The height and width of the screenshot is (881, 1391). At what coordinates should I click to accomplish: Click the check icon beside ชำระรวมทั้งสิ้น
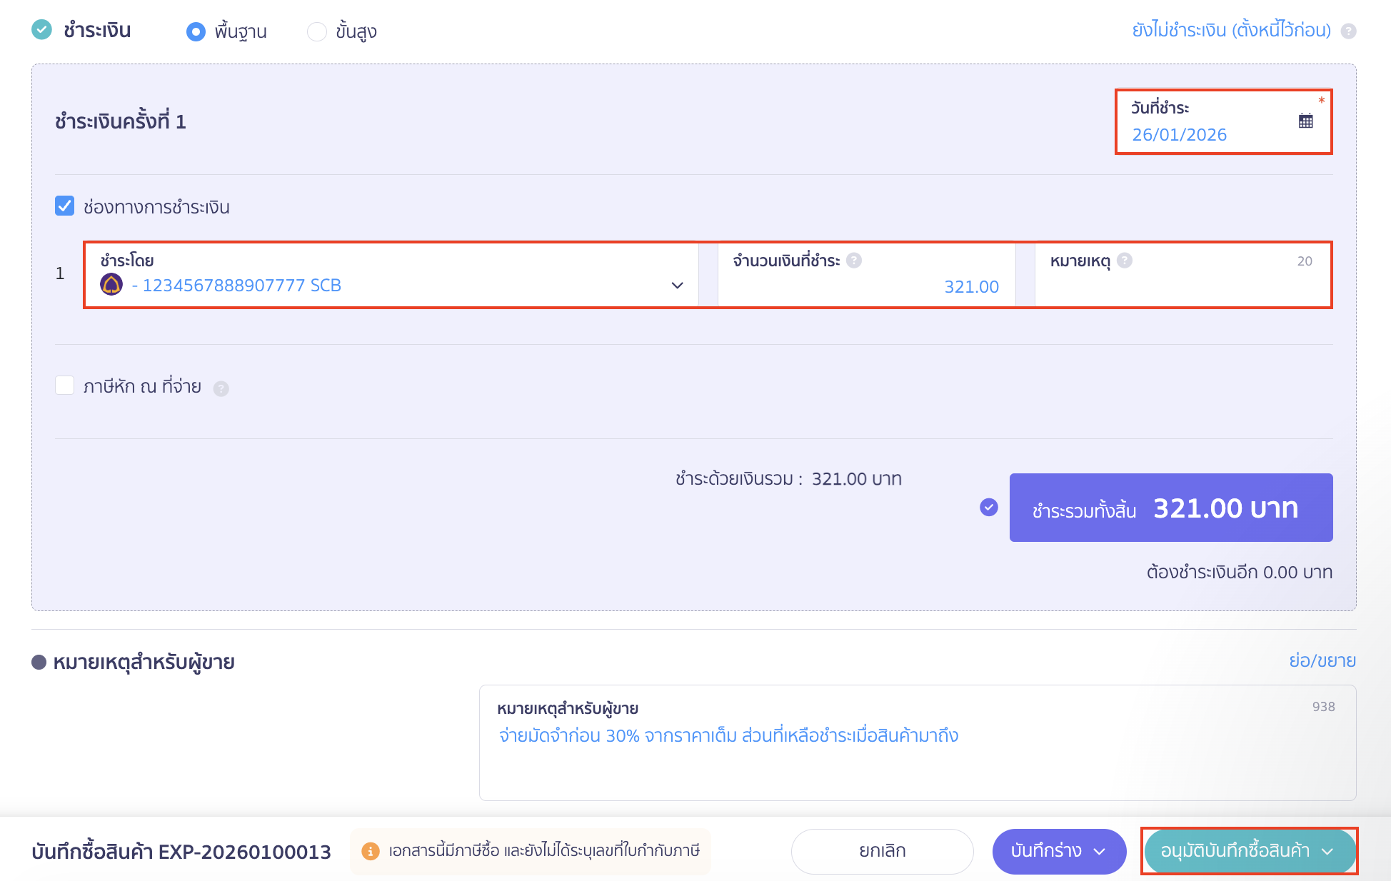(x=989, y=508)
